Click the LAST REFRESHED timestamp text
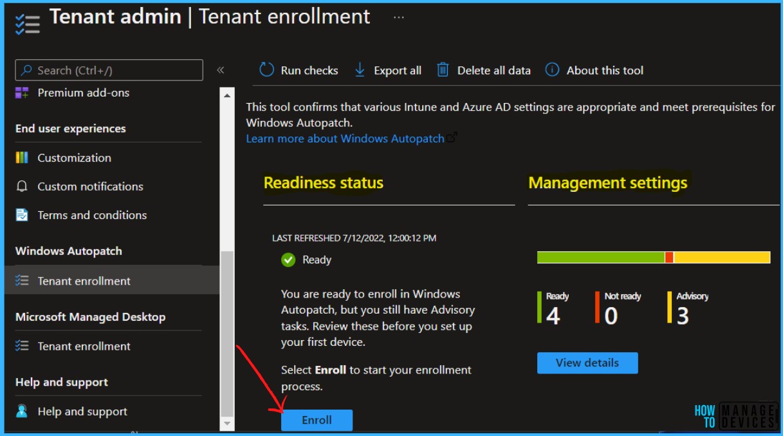Screen dimensions: 783x436 354,238
